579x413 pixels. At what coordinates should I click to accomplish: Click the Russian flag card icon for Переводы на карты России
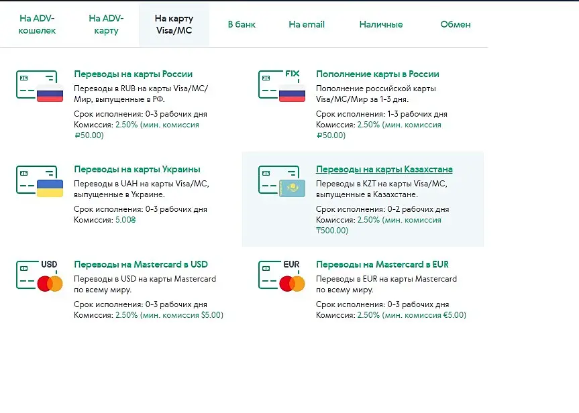(40, 86)
